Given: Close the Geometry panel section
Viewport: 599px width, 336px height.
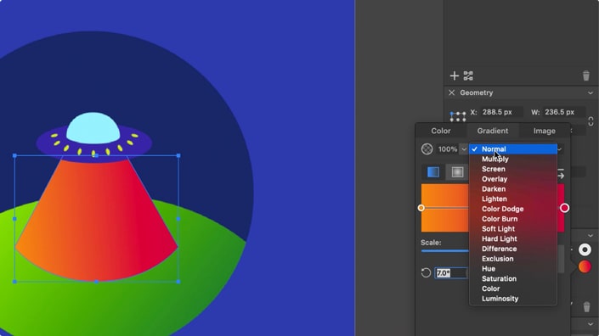Looking at the screenshot, I should pyautogui.click(x=451, y=92).
